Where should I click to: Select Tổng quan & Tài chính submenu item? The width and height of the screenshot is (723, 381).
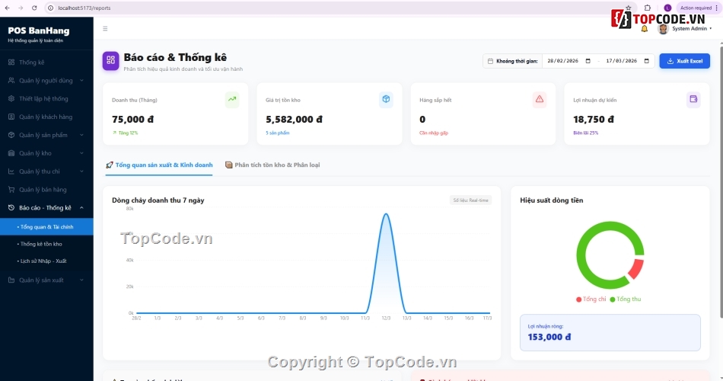pyautogui.click(x=46, y=227)
